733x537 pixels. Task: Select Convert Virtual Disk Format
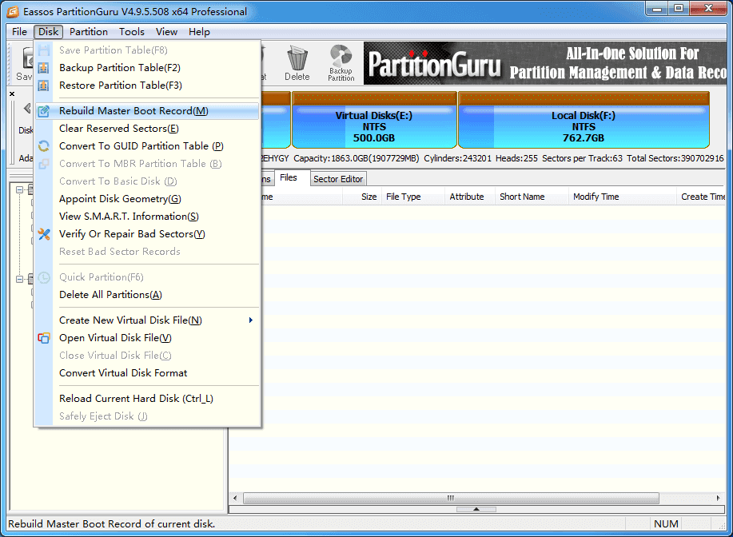[147, 373]
